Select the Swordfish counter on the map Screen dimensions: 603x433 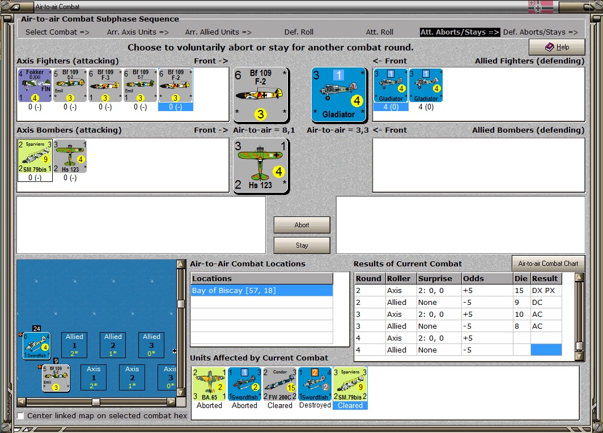tap(36, 346)
